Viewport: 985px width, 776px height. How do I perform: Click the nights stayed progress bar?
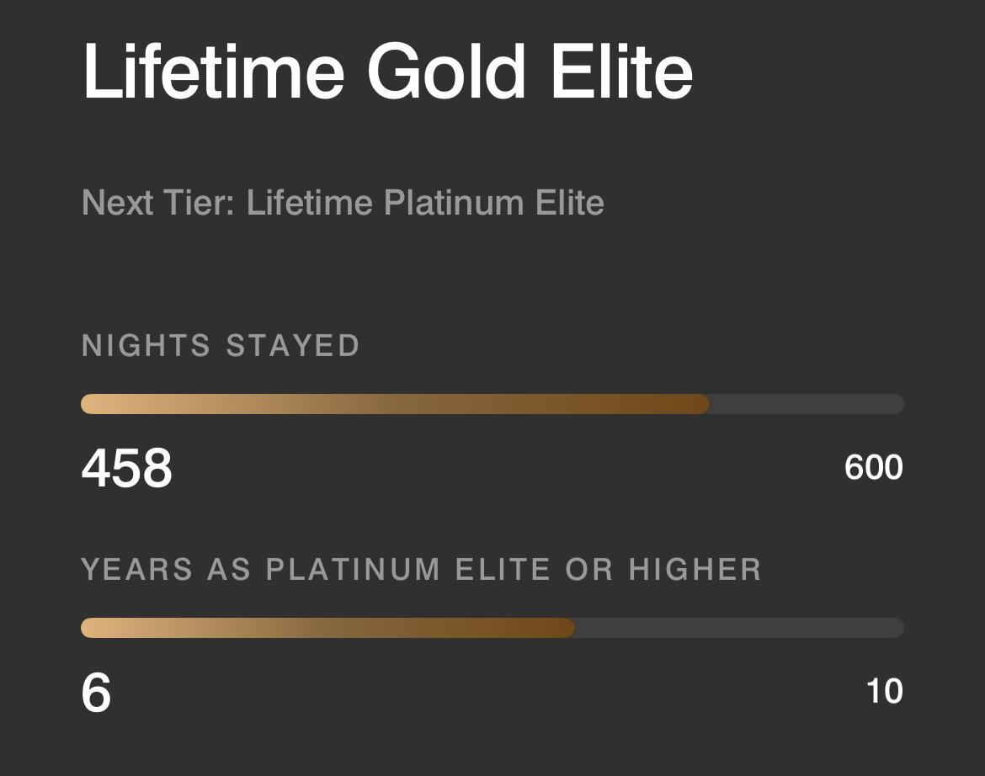click(492, 404)
